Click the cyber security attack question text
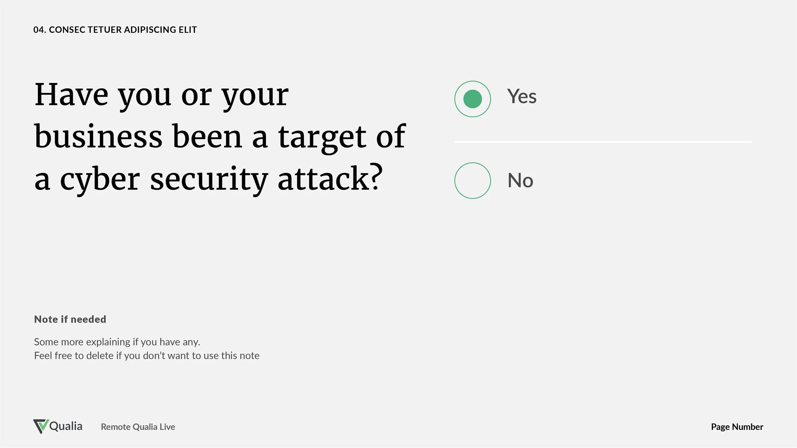797x448 pixels. point(220,137)
